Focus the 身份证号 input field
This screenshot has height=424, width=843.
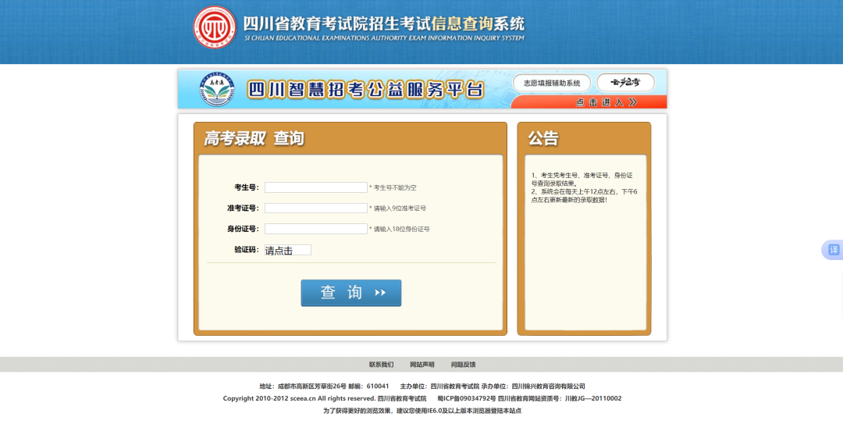tap(315, 229)
